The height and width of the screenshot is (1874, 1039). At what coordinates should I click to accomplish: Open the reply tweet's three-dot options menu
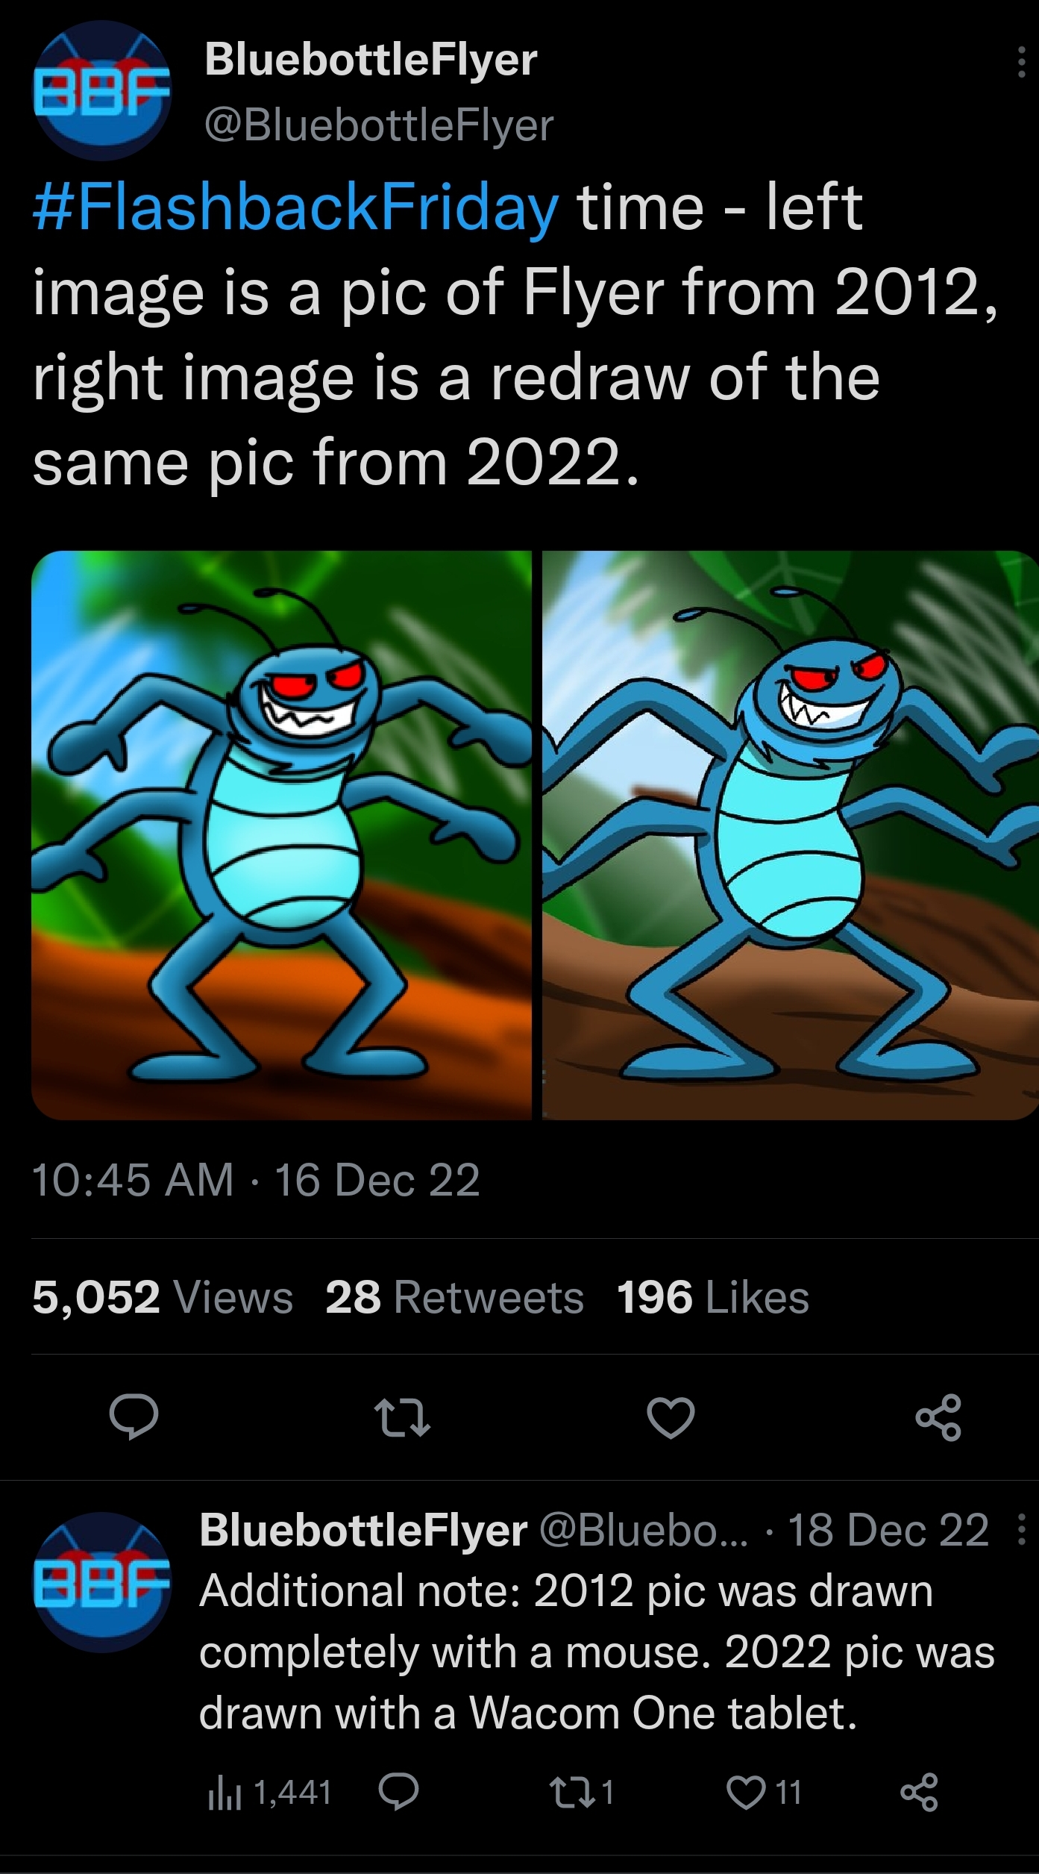1021,1529
